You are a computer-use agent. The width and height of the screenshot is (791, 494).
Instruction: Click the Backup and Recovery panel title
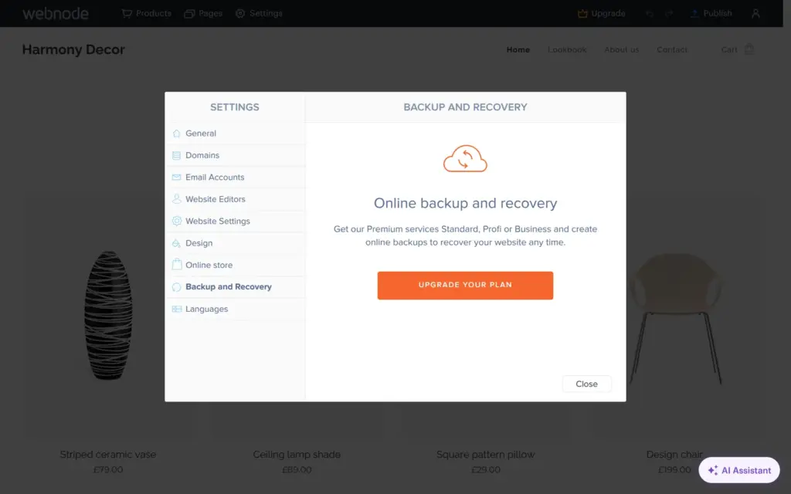[x=465, y=107]
